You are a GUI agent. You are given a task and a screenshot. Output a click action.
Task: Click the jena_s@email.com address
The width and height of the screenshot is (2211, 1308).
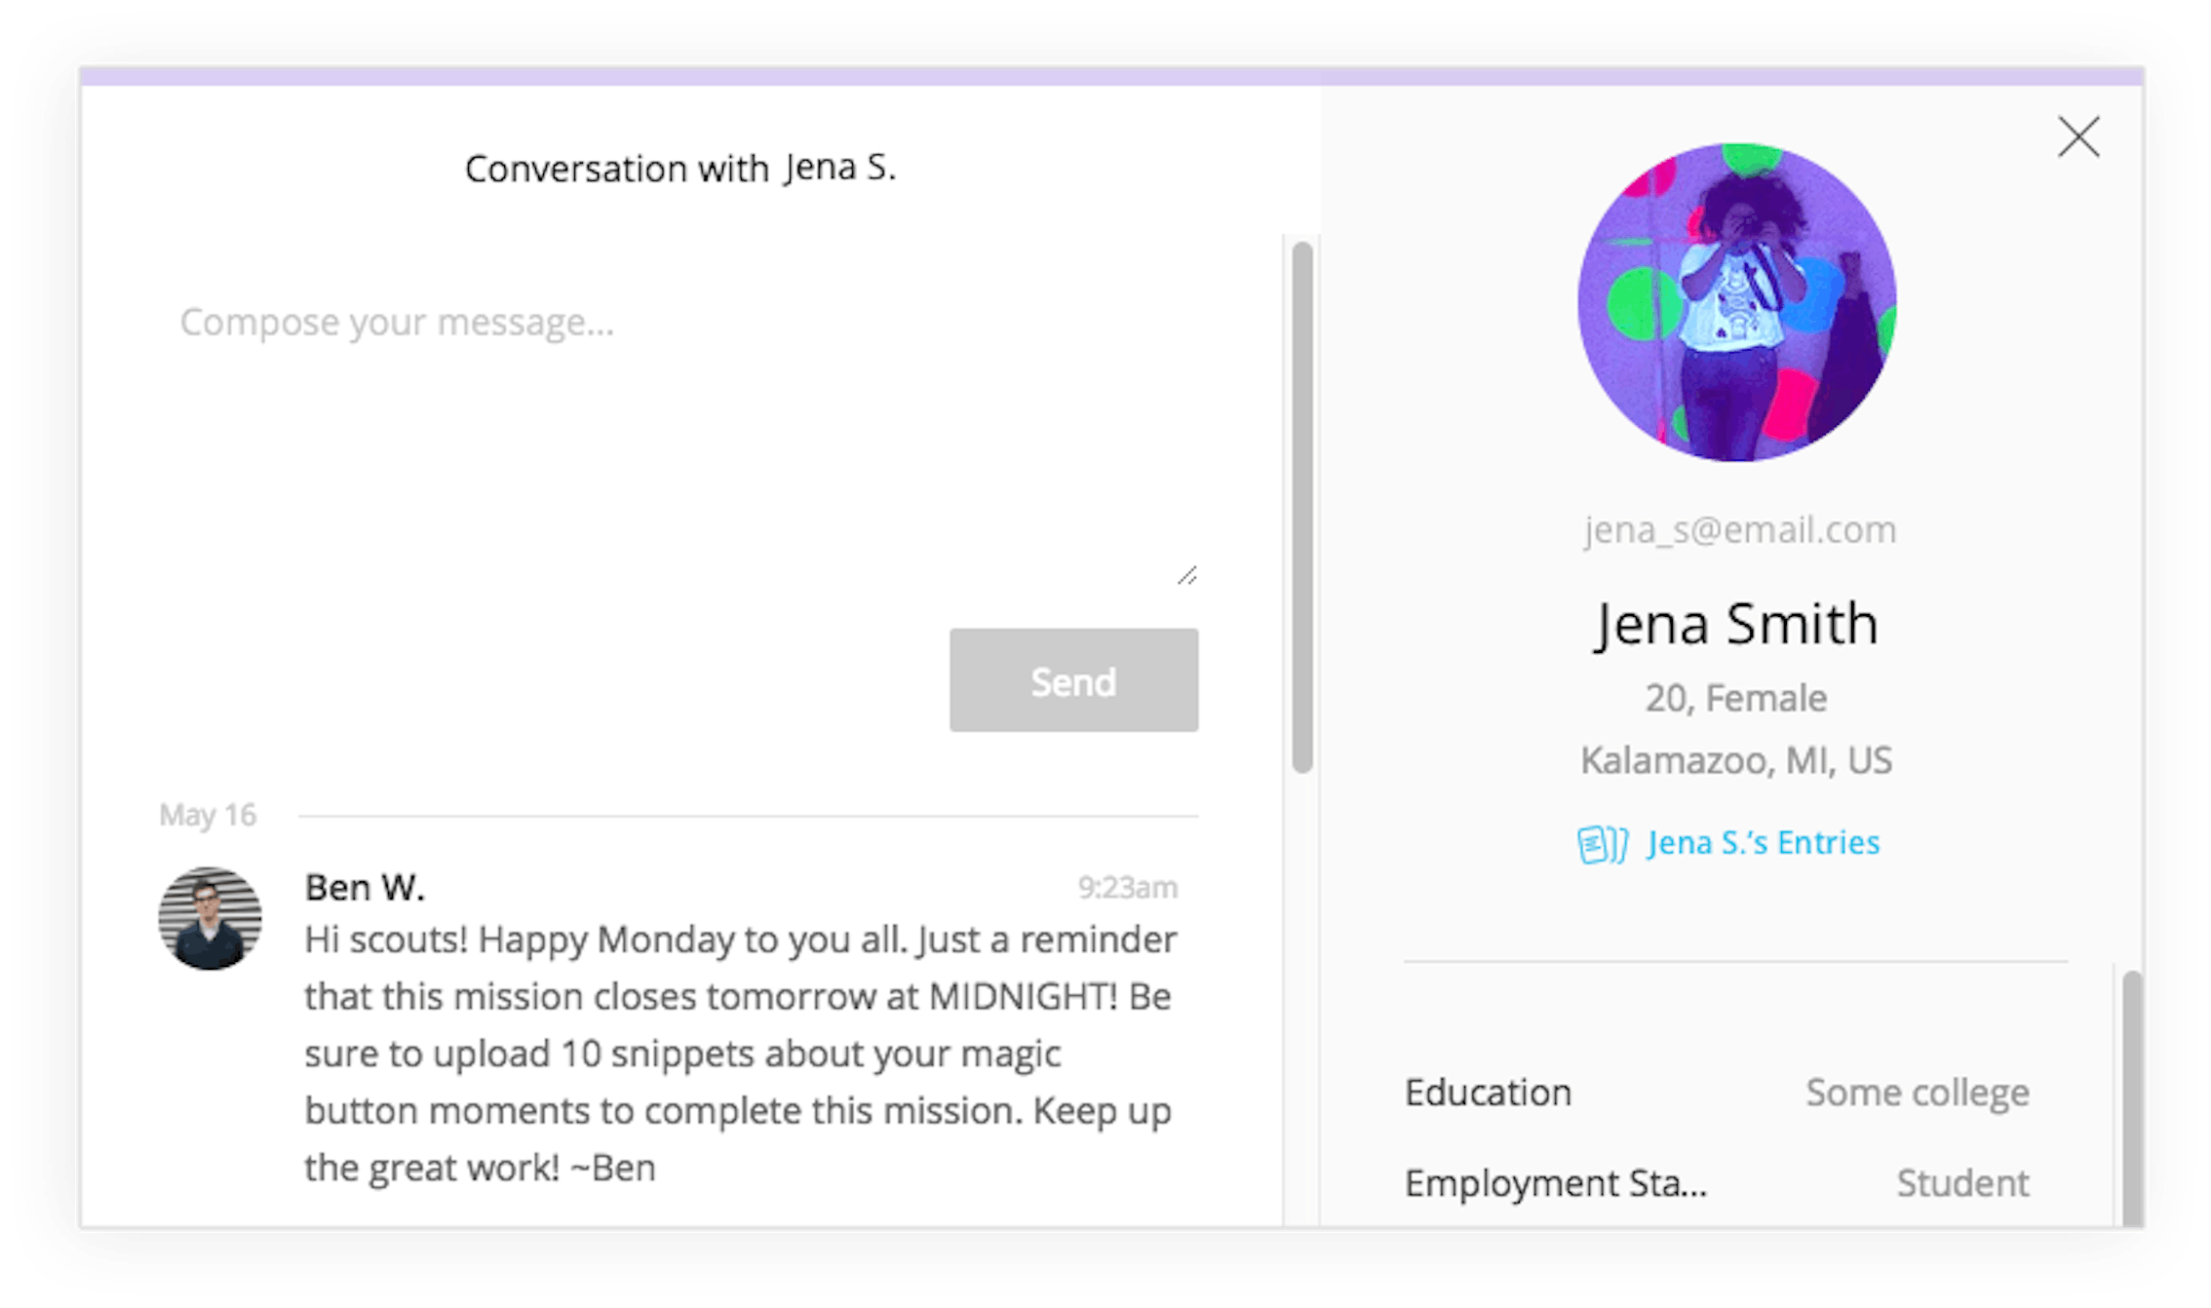1739,530
